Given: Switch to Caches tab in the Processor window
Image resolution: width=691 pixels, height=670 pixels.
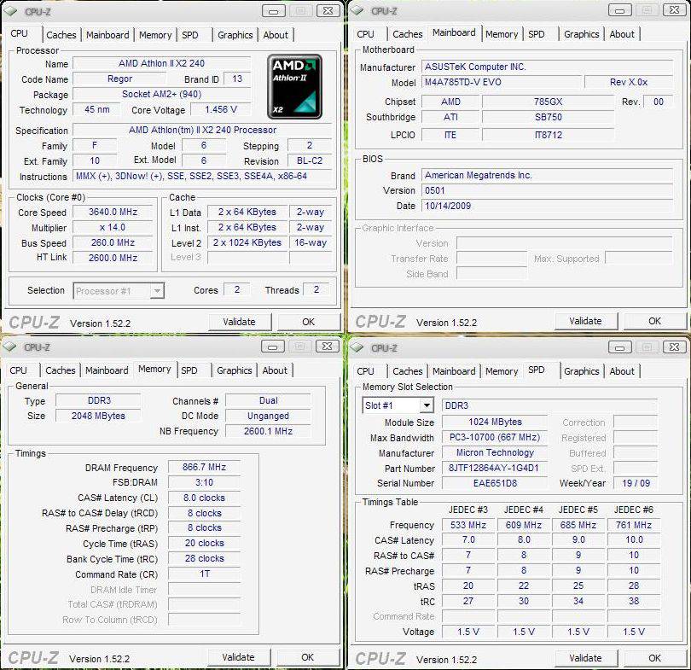Looking at the screenshot, I should tap(61, 35).
